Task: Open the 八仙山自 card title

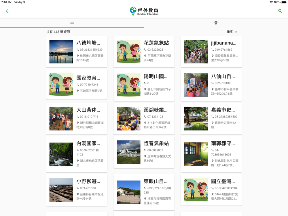Action: [223, 76]
